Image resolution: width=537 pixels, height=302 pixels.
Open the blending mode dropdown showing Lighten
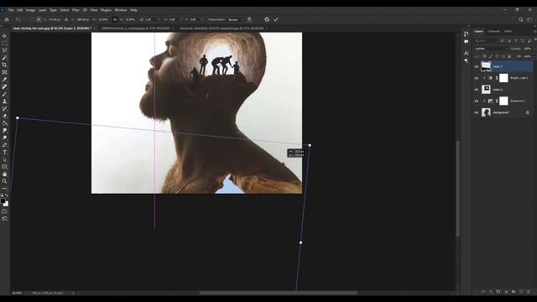coord(492,49)
